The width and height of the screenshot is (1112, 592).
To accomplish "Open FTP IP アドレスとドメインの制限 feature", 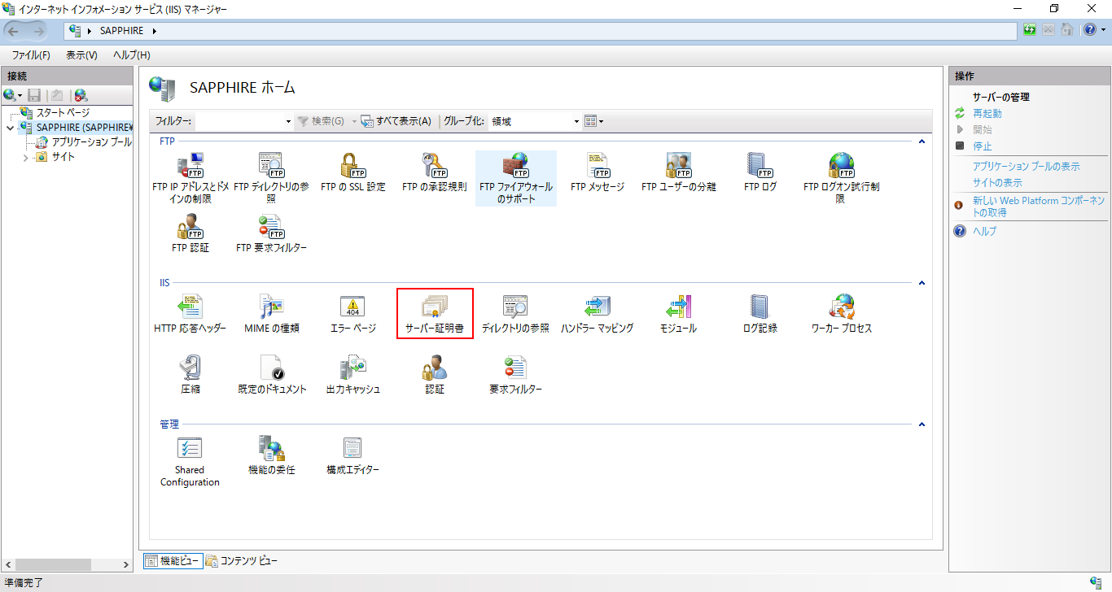I will pos(190,179).
